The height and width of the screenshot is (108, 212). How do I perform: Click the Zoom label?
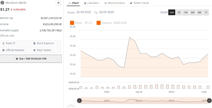[164, 12]
